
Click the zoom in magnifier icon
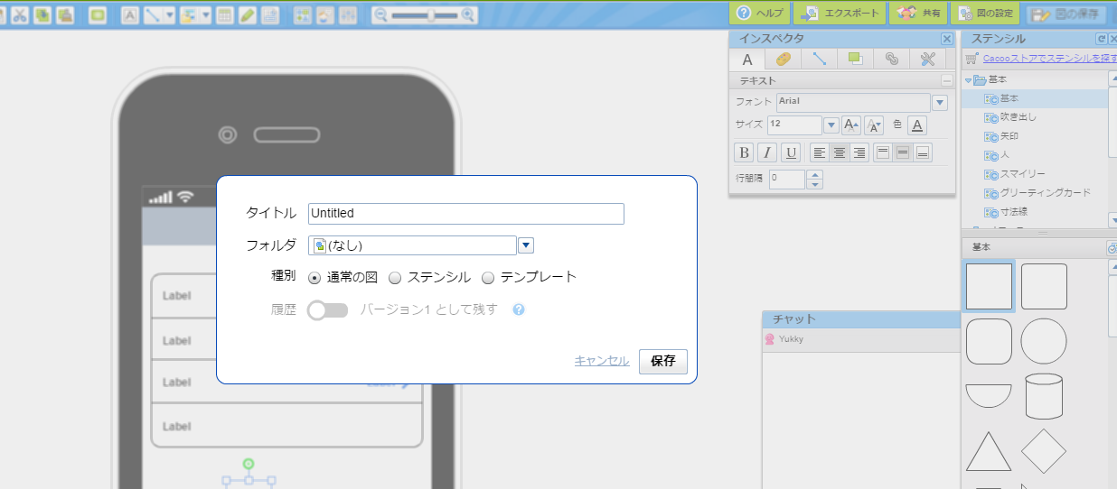click(x=467, y=14)
